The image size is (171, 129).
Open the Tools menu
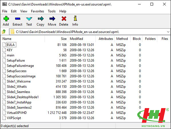click(52, 11)
